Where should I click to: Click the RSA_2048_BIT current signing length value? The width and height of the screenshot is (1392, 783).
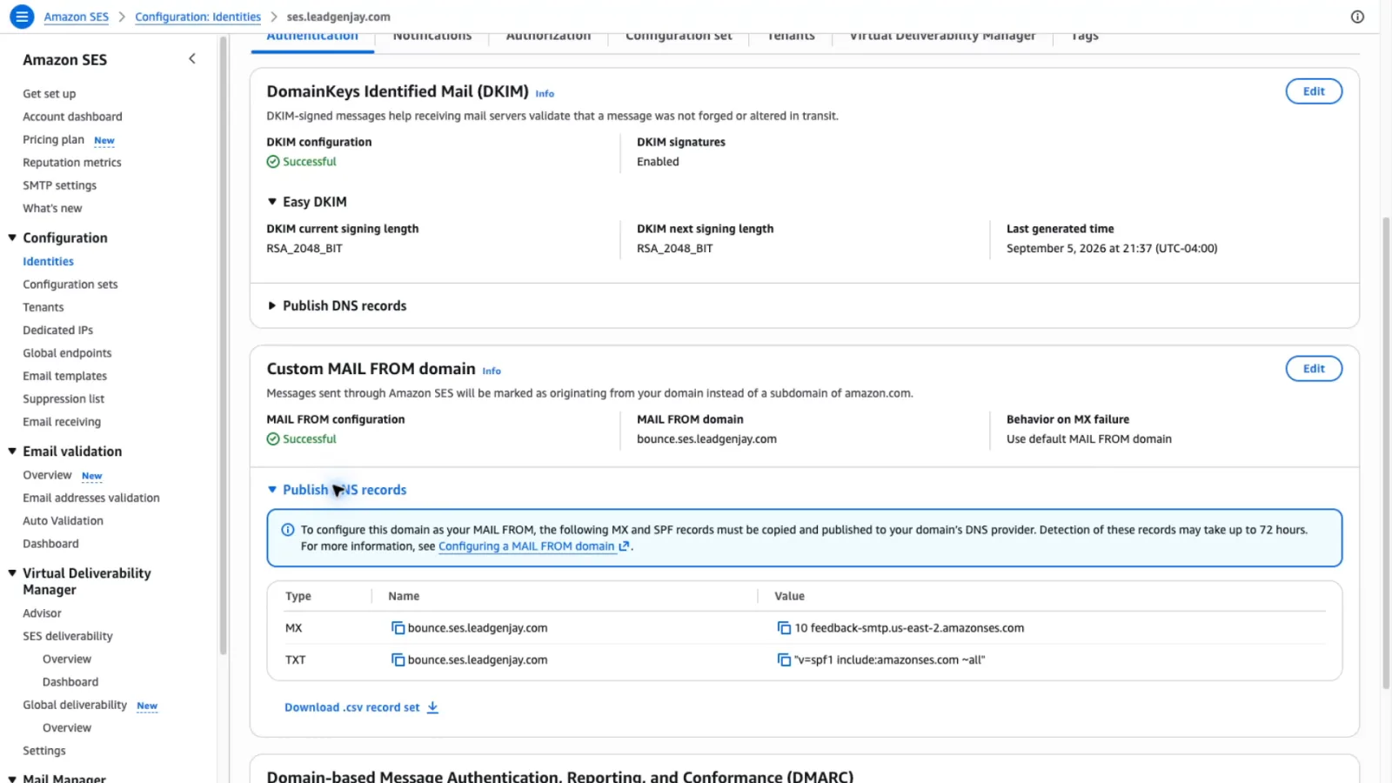click(x=304, y=249)
